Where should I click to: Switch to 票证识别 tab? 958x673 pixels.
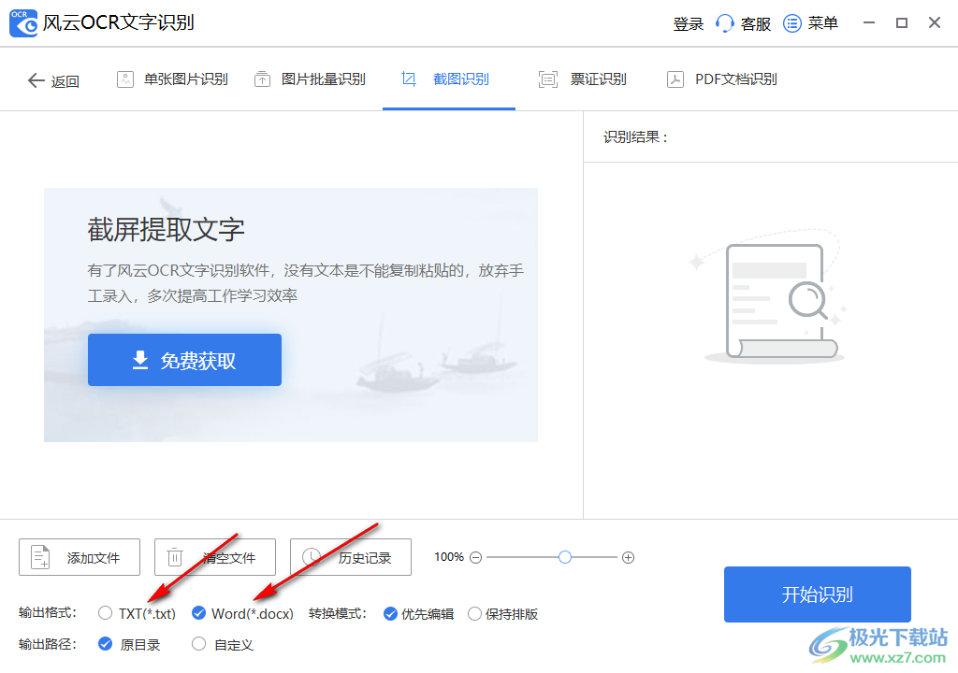[x=583, y=79]
